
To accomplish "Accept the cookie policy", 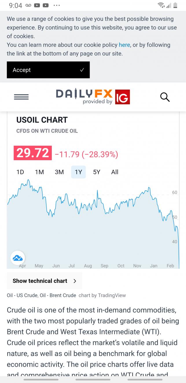I will [48, 70].
